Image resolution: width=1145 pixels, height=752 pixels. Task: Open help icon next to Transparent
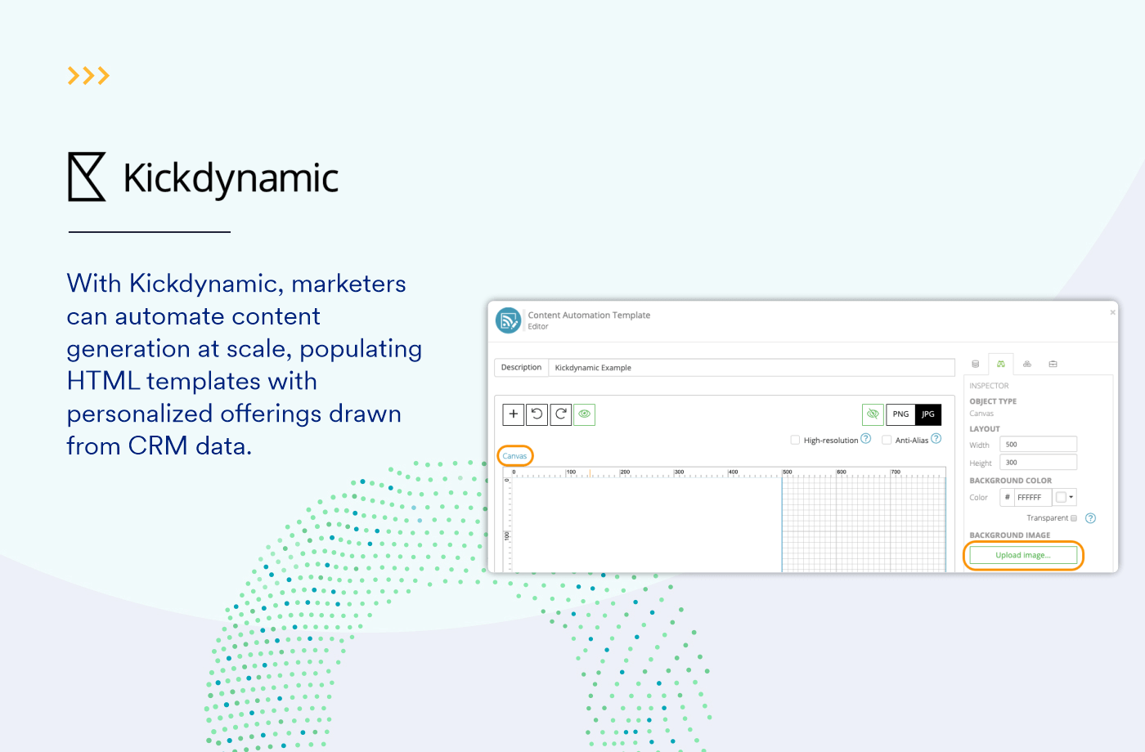1090,518
